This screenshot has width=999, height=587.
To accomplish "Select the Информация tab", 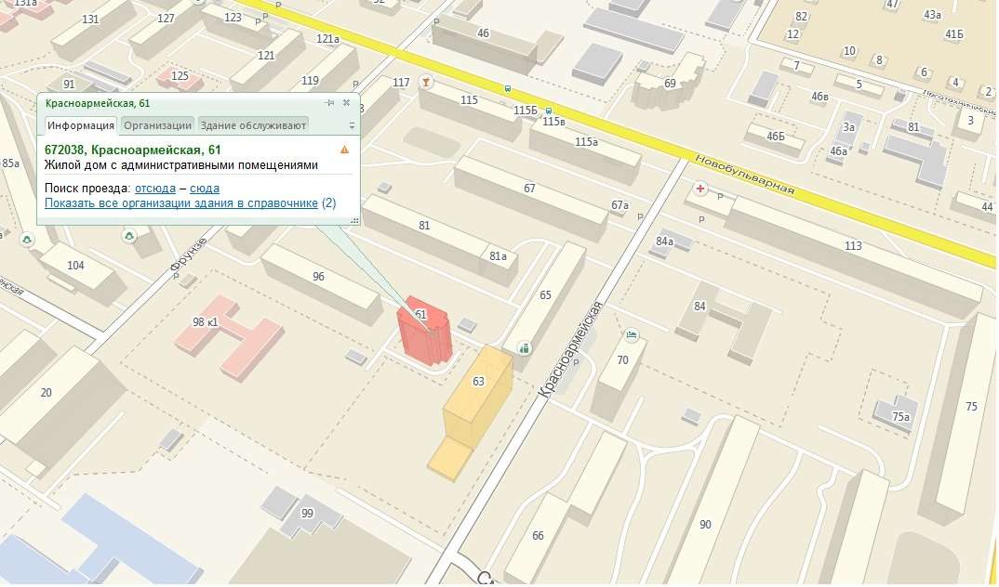I will (x=81, y=125).
